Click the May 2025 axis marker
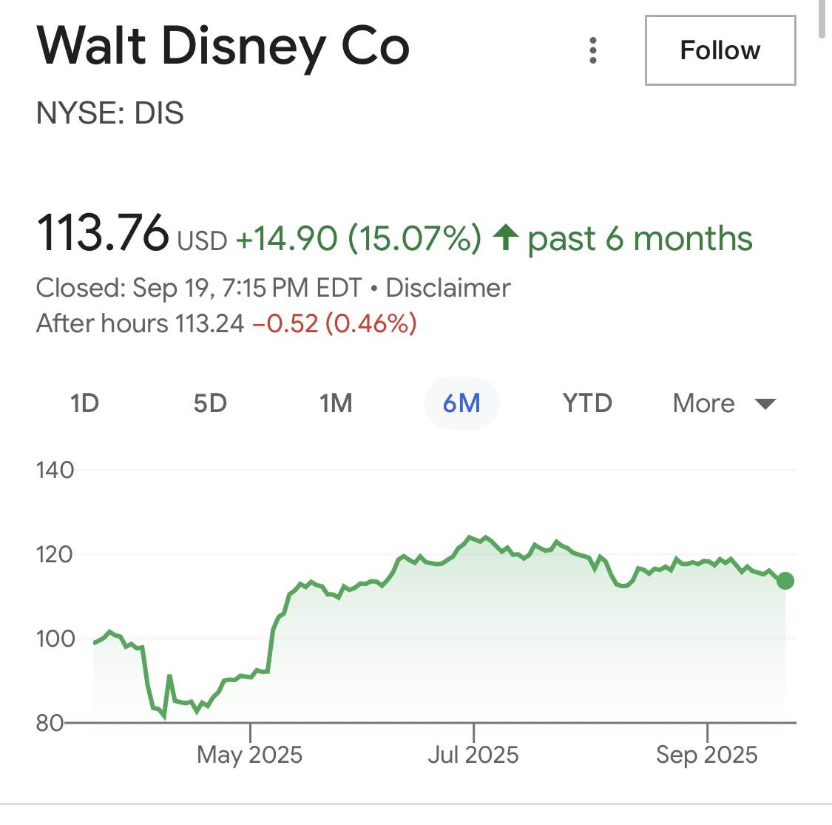Screen dimensions: 832x825 click(x=250, y=754)
